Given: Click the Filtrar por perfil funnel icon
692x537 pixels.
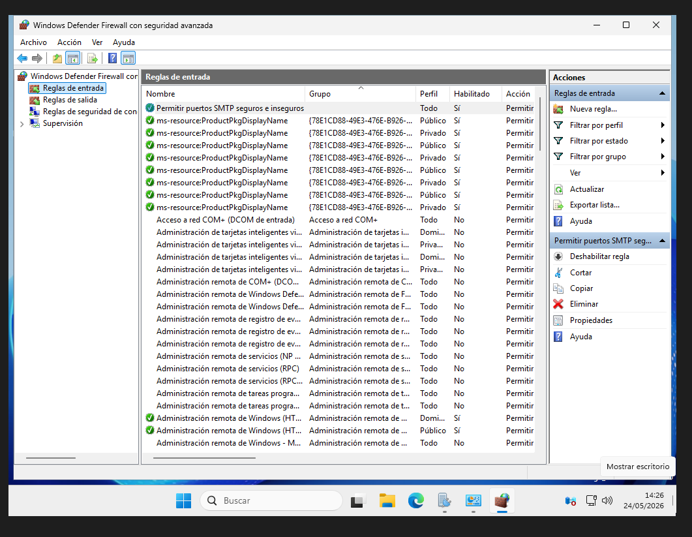Looking at the screenshot, I should coord(558,125).
